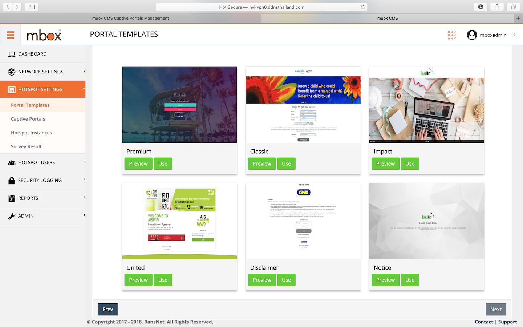523x327 pixels.
Task: Preview the United template
Action: [x=138, y=280]
